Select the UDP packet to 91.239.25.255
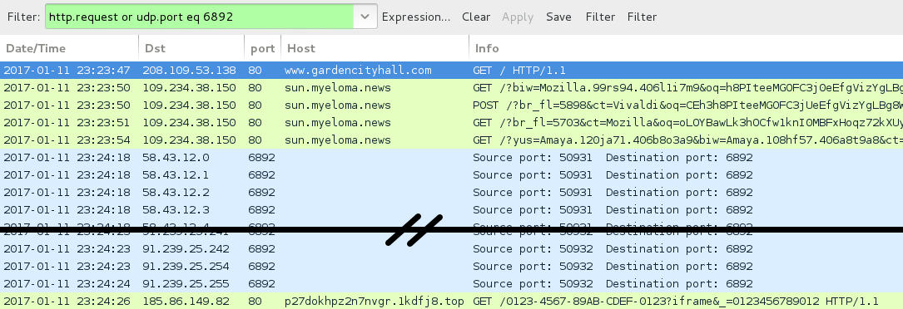The height and width of the screenshot is (309, 903). (451, 284)
